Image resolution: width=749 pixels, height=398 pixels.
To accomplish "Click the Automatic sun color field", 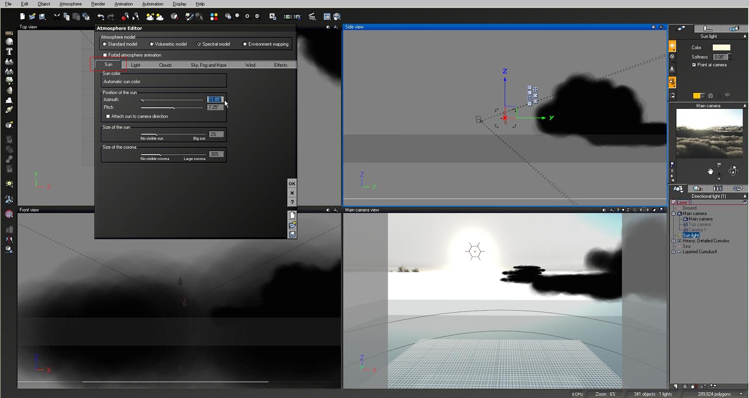I will 164,81.
